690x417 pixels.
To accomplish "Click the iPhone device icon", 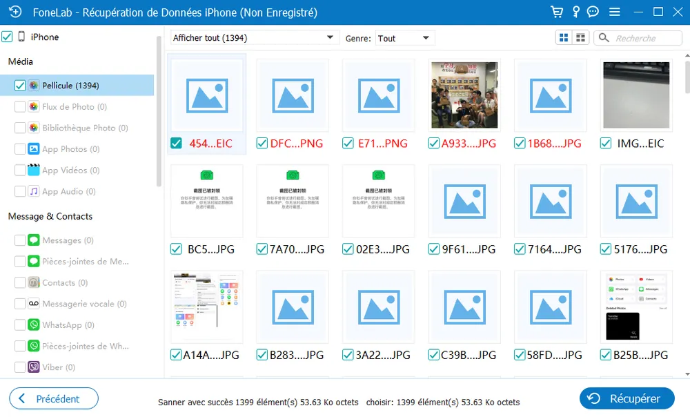I will point(21,37).
